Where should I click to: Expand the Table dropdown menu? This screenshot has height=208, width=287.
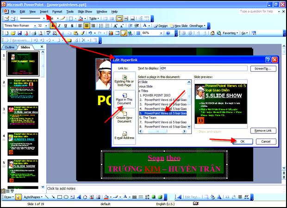94,19
